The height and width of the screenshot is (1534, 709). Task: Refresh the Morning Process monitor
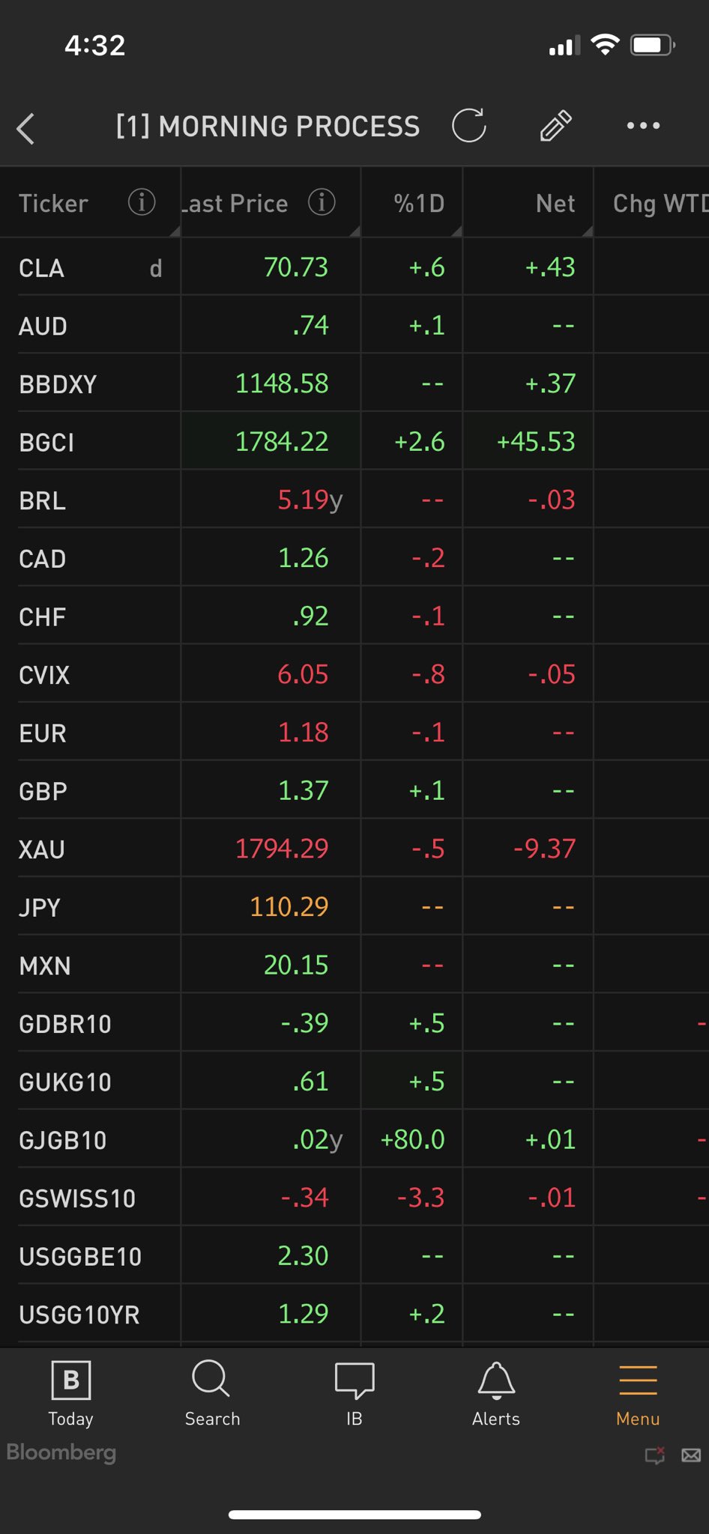[469, 126]
